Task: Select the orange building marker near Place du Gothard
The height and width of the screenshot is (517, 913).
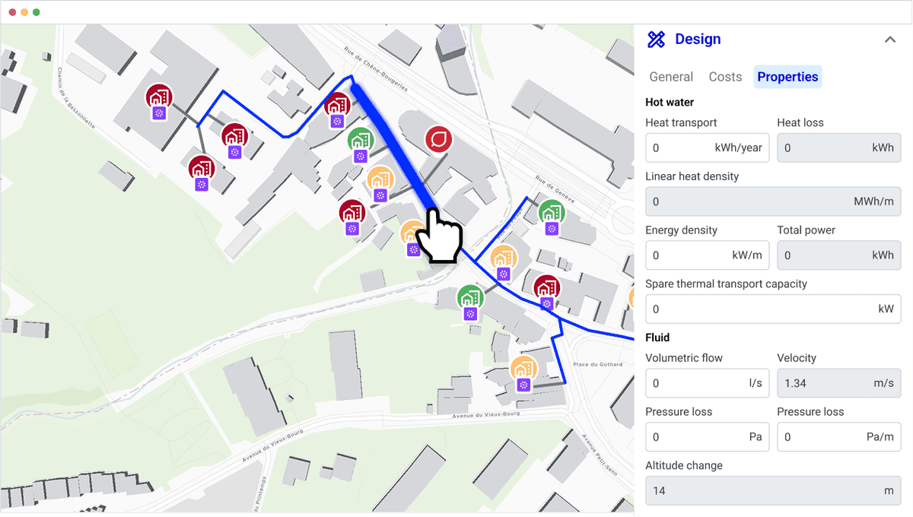Action: pyautogui.click(x=523, y=369)
